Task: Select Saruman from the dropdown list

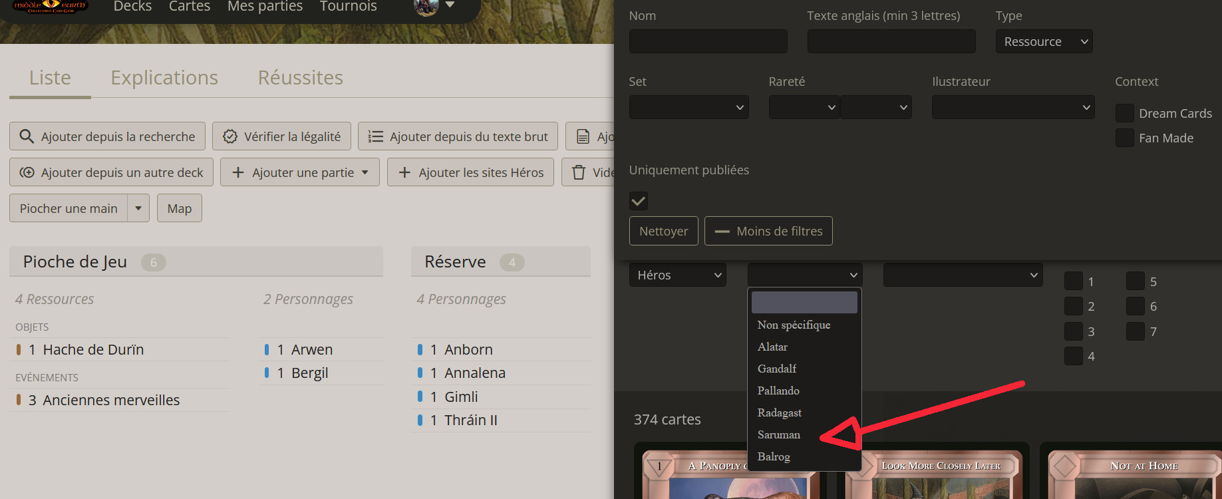Action: tap(779, 434)
